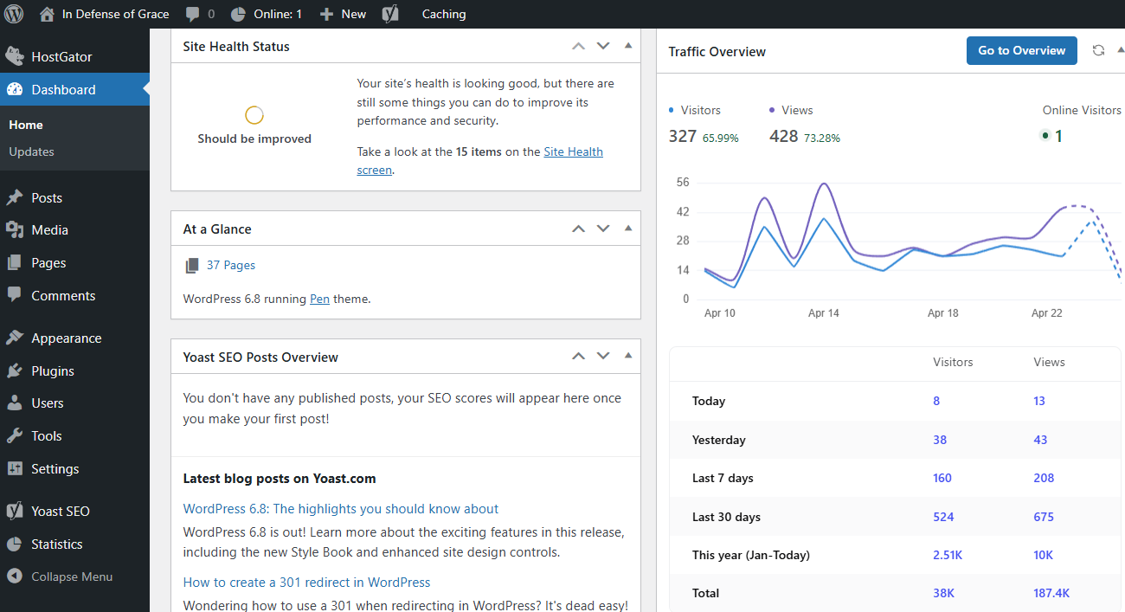Open This year visitors 2.51K
1125x612 pixels.
click(x=947, y=555)
